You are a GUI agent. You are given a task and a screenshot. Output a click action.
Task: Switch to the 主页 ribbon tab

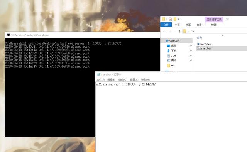tap(177, 25)
